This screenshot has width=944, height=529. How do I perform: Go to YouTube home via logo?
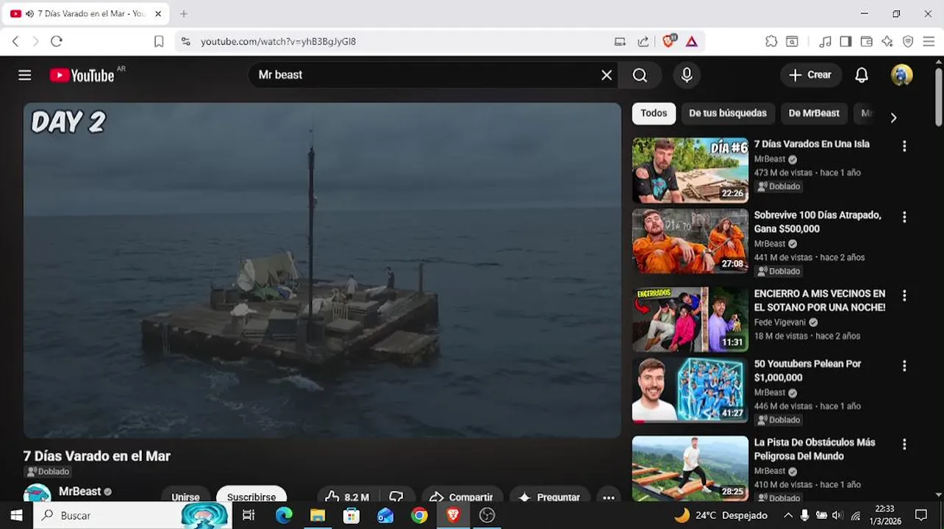click(x=82, y=75)
